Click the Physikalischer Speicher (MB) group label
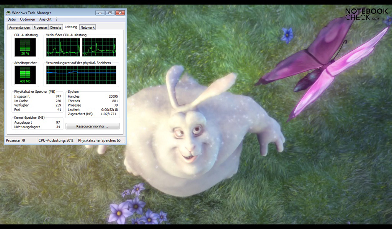The width and height of the screenshot is (392, 229). pyautogui.click(x=35, y=92)
